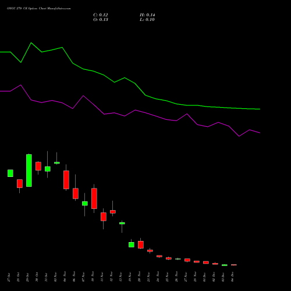Click the 29 Oct date label
This screenshot has width=291, height=291.
click(x=27, y=277)
